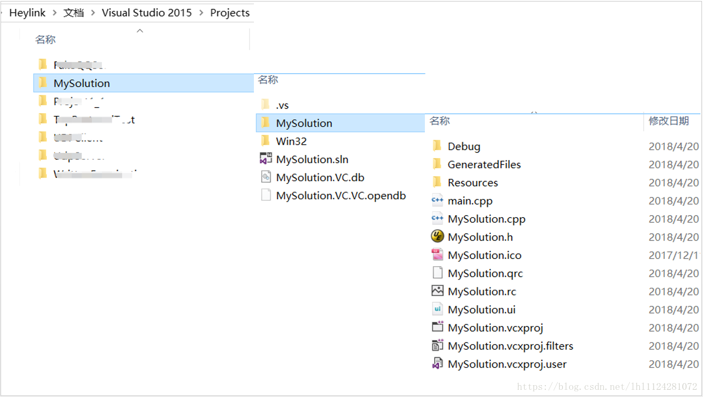The width and height of the screenshot is (703, 397).
Task: Select the Resources folder name
Action: 473,182
